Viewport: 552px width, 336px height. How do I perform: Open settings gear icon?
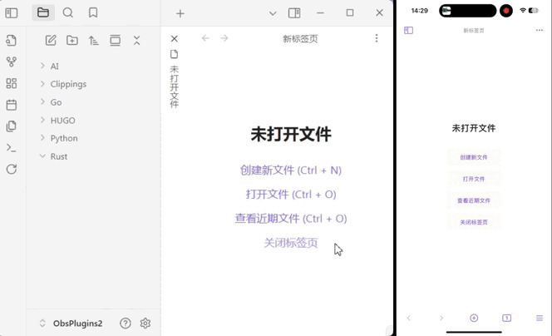tap(145, 324)
